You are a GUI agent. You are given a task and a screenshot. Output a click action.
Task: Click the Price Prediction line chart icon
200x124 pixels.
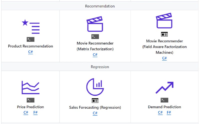click(x=30, y=87)
